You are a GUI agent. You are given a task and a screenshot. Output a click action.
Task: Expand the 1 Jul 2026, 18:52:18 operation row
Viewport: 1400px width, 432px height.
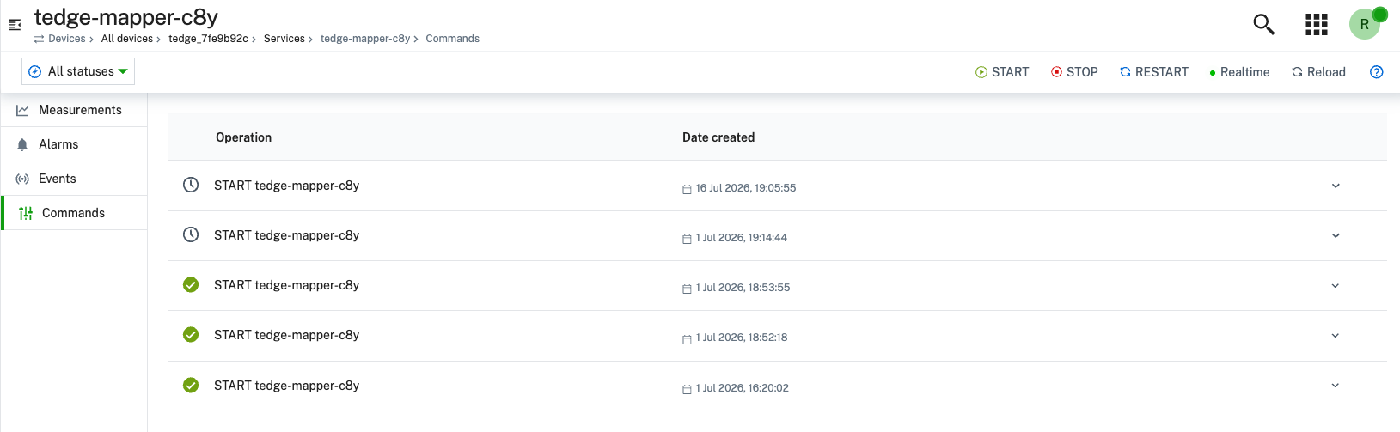click(1336, 335)
